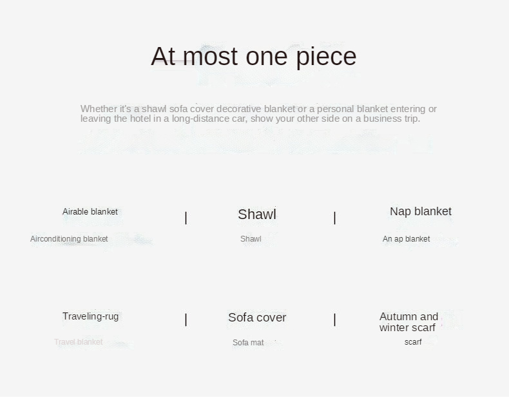This screenshot has height=402, width=509.
Task: Select the "Sofa cover" heading
Action: [256, 318]
